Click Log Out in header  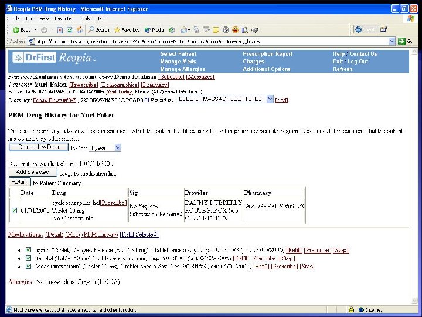[358, 62]
